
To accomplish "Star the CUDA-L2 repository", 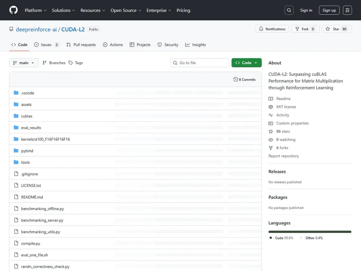I will [x=336, y=29].
